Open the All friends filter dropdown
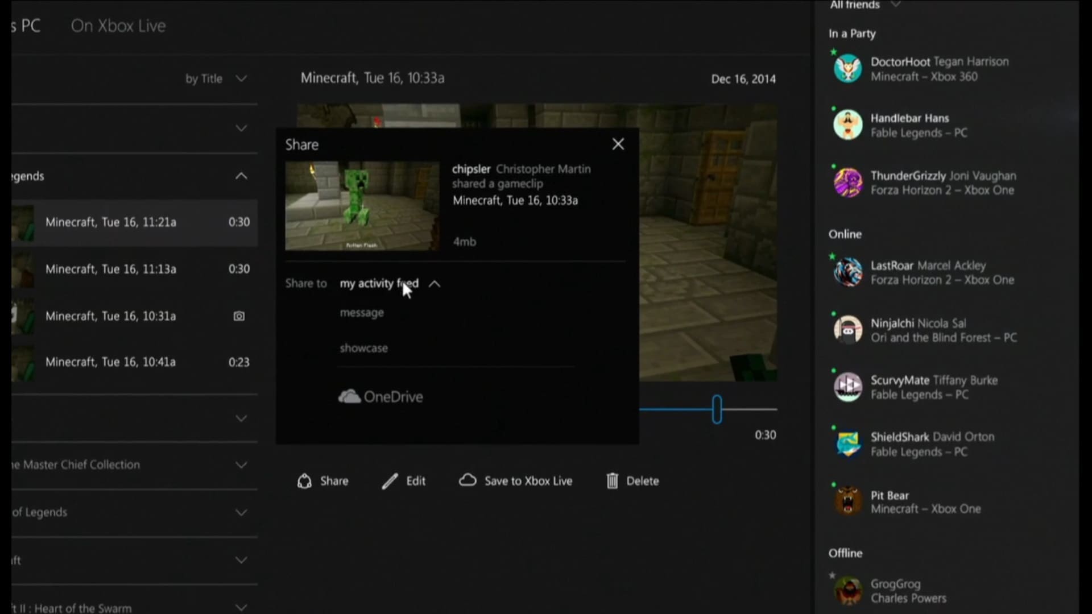Screen dimensions: 1092x614 pyautogui.click(x=866, y=5)
